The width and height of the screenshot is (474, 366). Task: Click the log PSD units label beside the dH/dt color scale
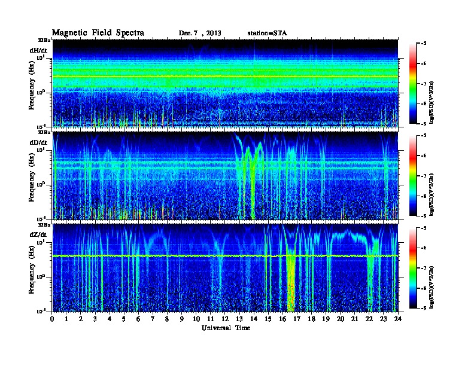pyautogui.click(x=432, y=102)
